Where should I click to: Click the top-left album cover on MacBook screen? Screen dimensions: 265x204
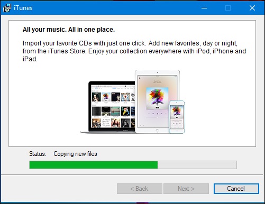pos(96,97)
